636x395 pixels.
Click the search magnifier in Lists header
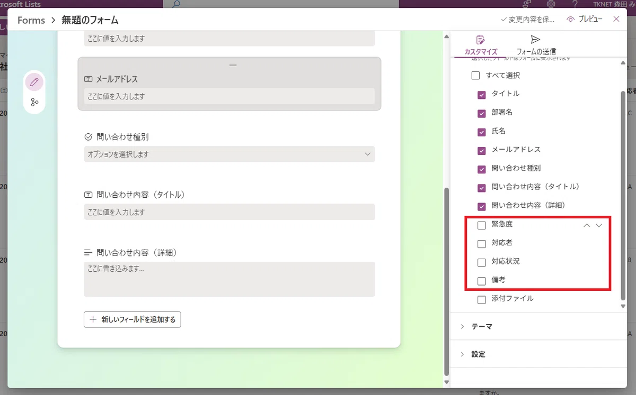(x=176, y=4)
